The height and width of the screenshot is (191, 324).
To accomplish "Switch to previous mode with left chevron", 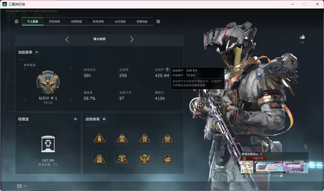I will (x=67, y=40).
